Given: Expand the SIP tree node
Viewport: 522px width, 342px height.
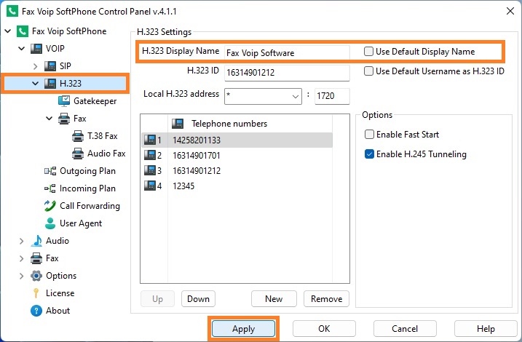Looking at the screenshot, I should pyautogui.click(x=35, y=66).
